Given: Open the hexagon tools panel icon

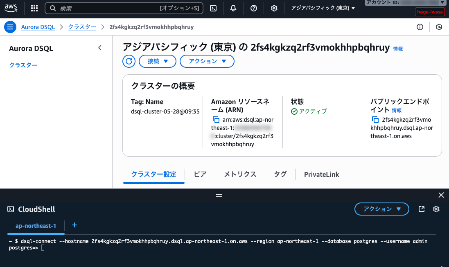Looking at the screenshot, I should tap(439, 27).
